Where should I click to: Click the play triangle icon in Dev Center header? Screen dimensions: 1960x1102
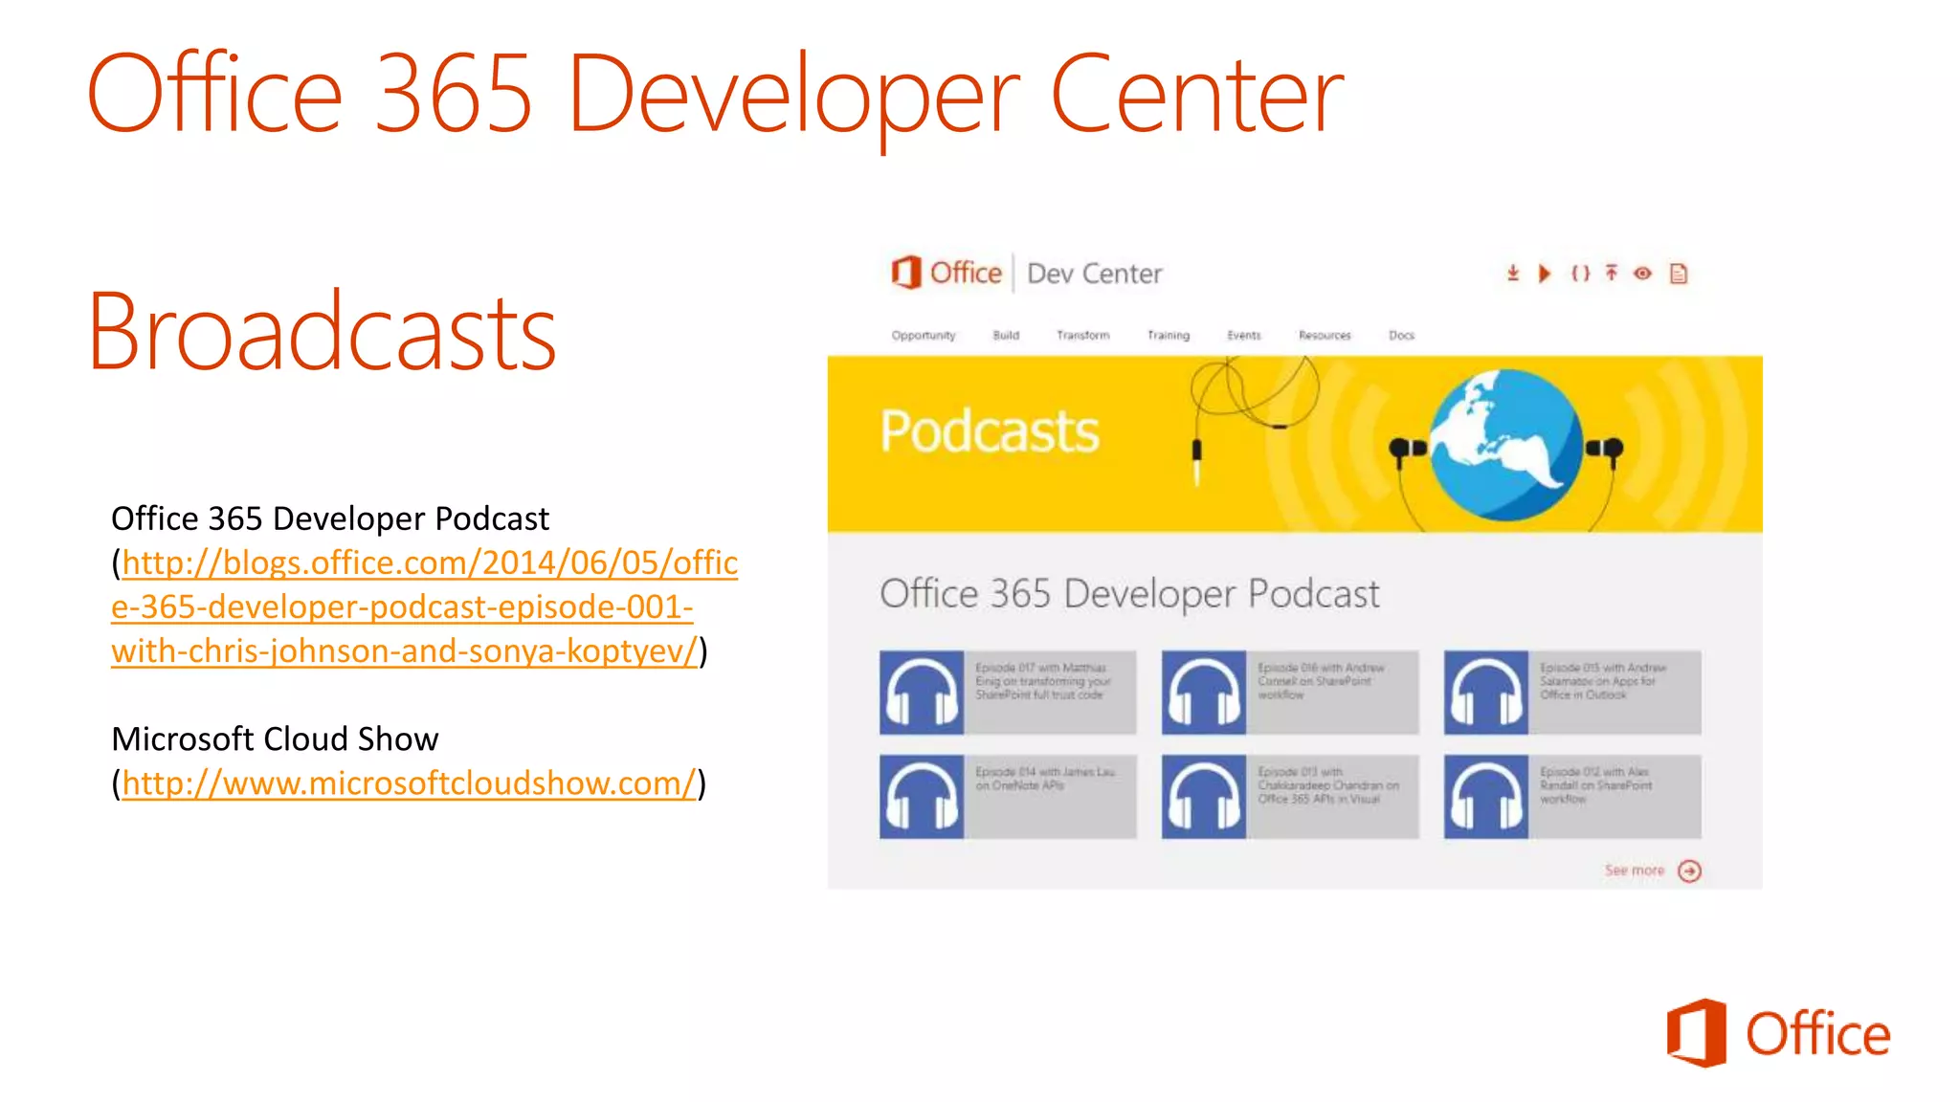[x=1544, y=274]
